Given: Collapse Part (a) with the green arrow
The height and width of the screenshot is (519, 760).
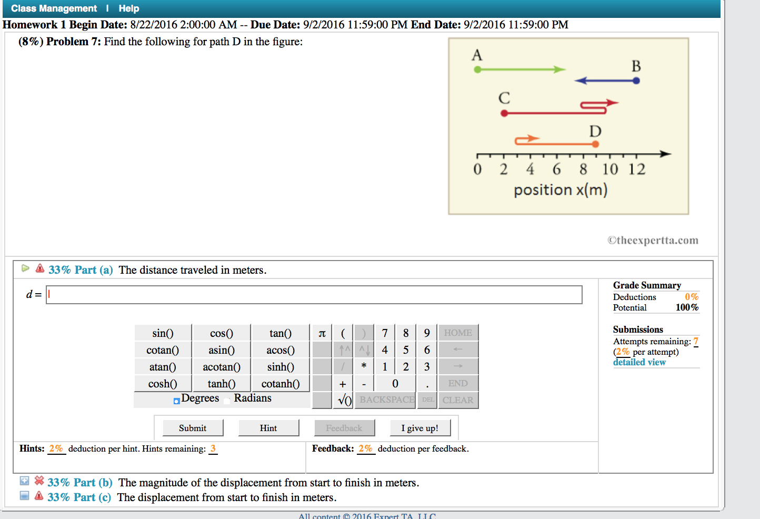Looking at the screenshot, I should coord(25,268).
